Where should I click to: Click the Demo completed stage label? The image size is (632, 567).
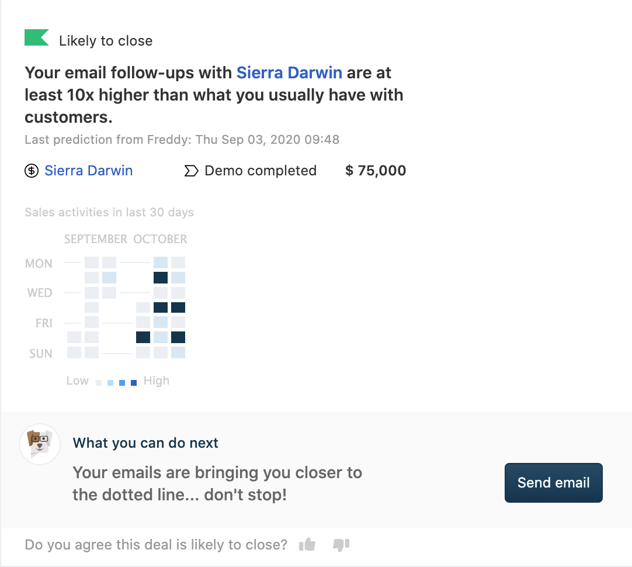261,171
